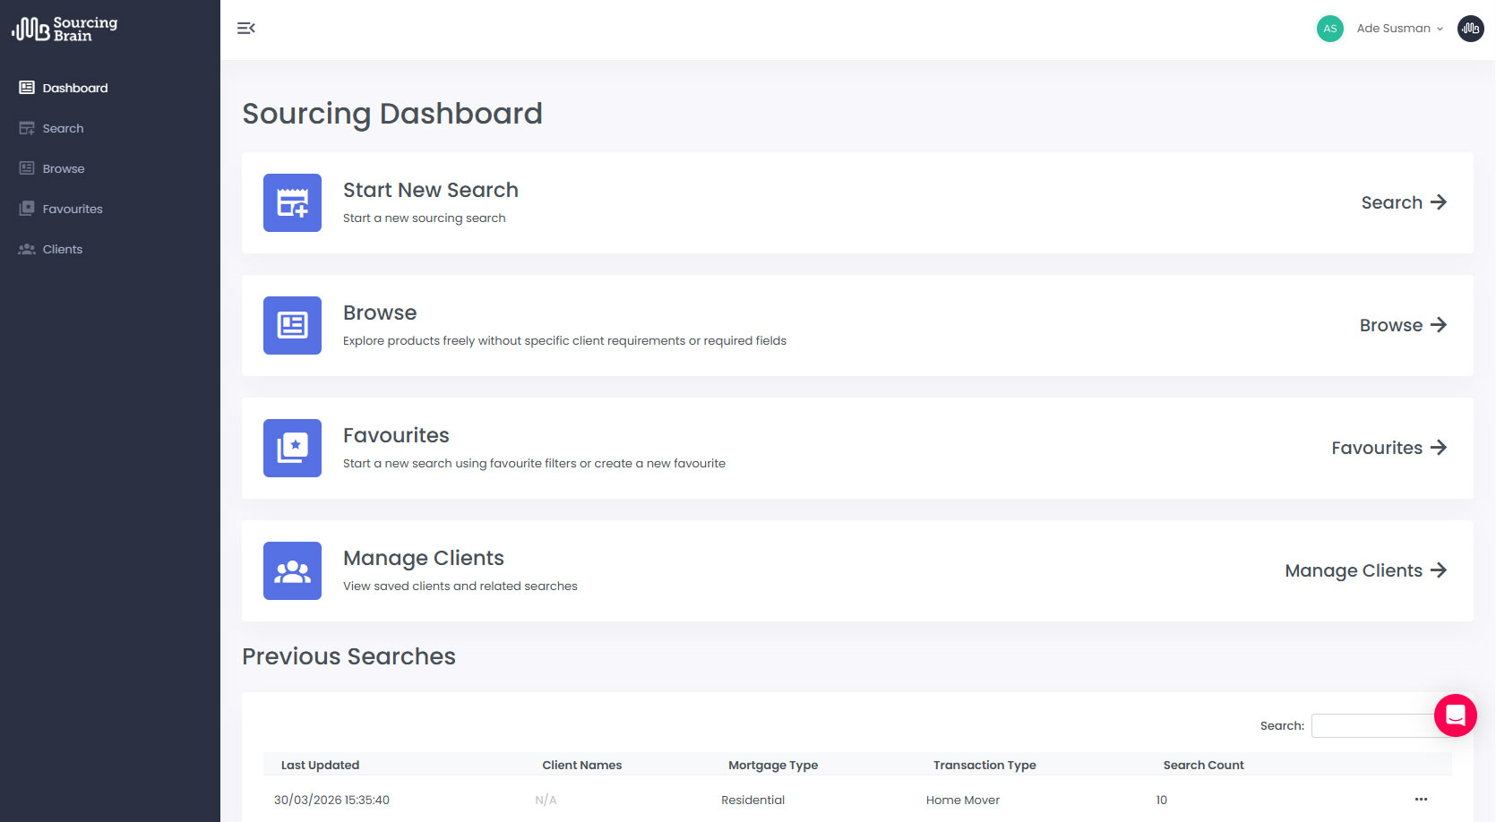This screenshot has width=1496, height=822.
Task: Click the Start New Search heading
Action: pos(431,190)
